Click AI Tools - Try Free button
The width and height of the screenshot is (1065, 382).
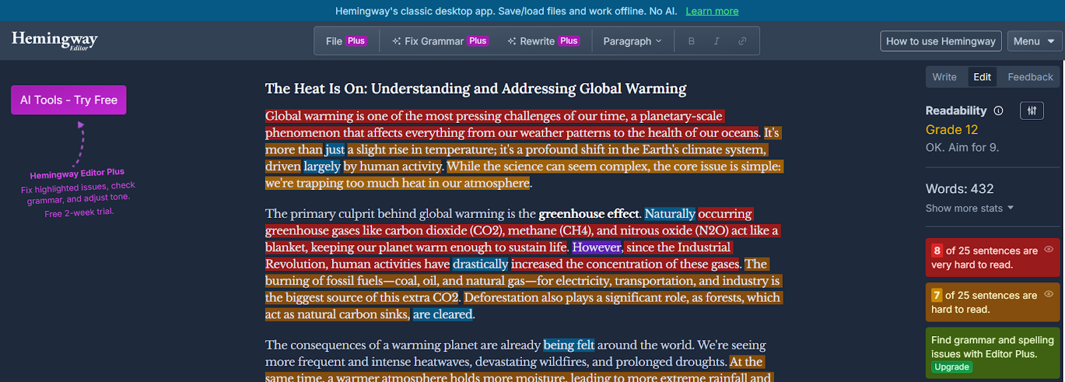tap(69, 100)
